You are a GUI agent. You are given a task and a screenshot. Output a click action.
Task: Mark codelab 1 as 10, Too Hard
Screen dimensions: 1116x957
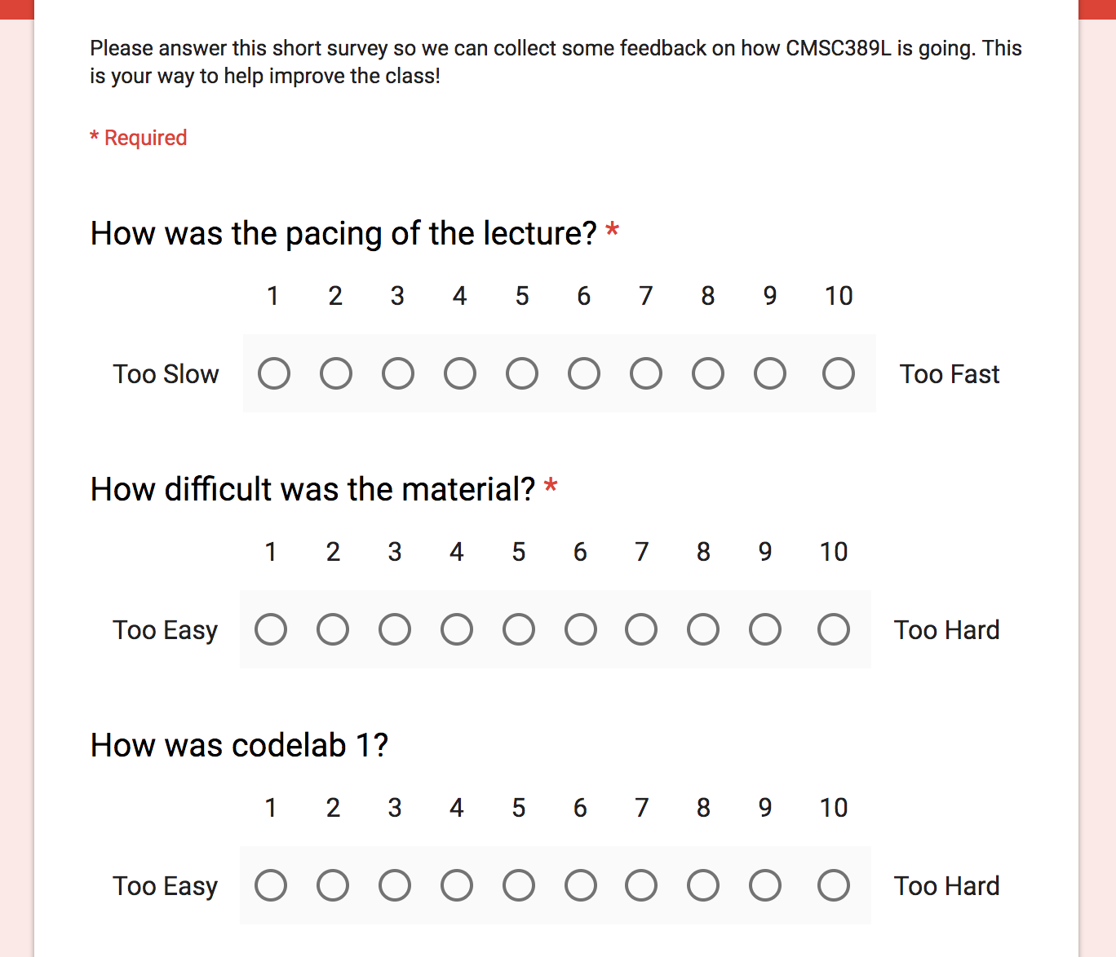[834, 886]
